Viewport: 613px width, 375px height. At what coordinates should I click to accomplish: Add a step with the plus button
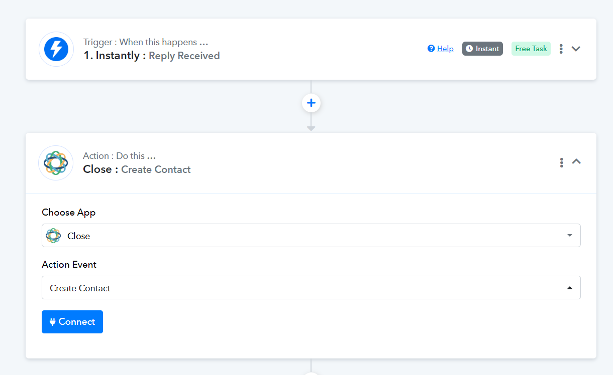[x=311, y=103]
